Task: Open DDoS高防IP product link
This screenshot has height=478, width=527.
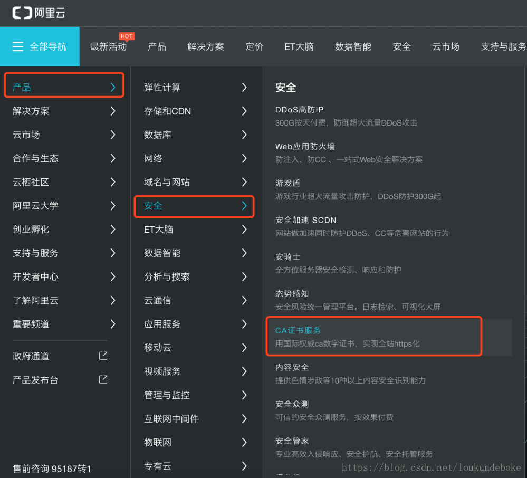Action: [300, 110]
